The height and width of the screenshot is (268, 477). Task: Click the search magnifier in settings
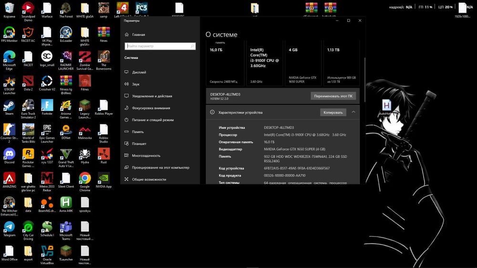coord(192,46)
